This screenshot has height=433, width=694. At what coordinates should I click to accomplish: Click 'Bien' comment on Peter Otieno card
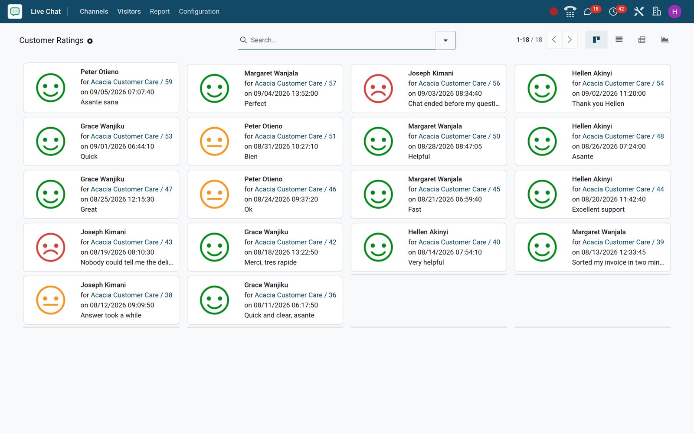[x=251, y=156]
